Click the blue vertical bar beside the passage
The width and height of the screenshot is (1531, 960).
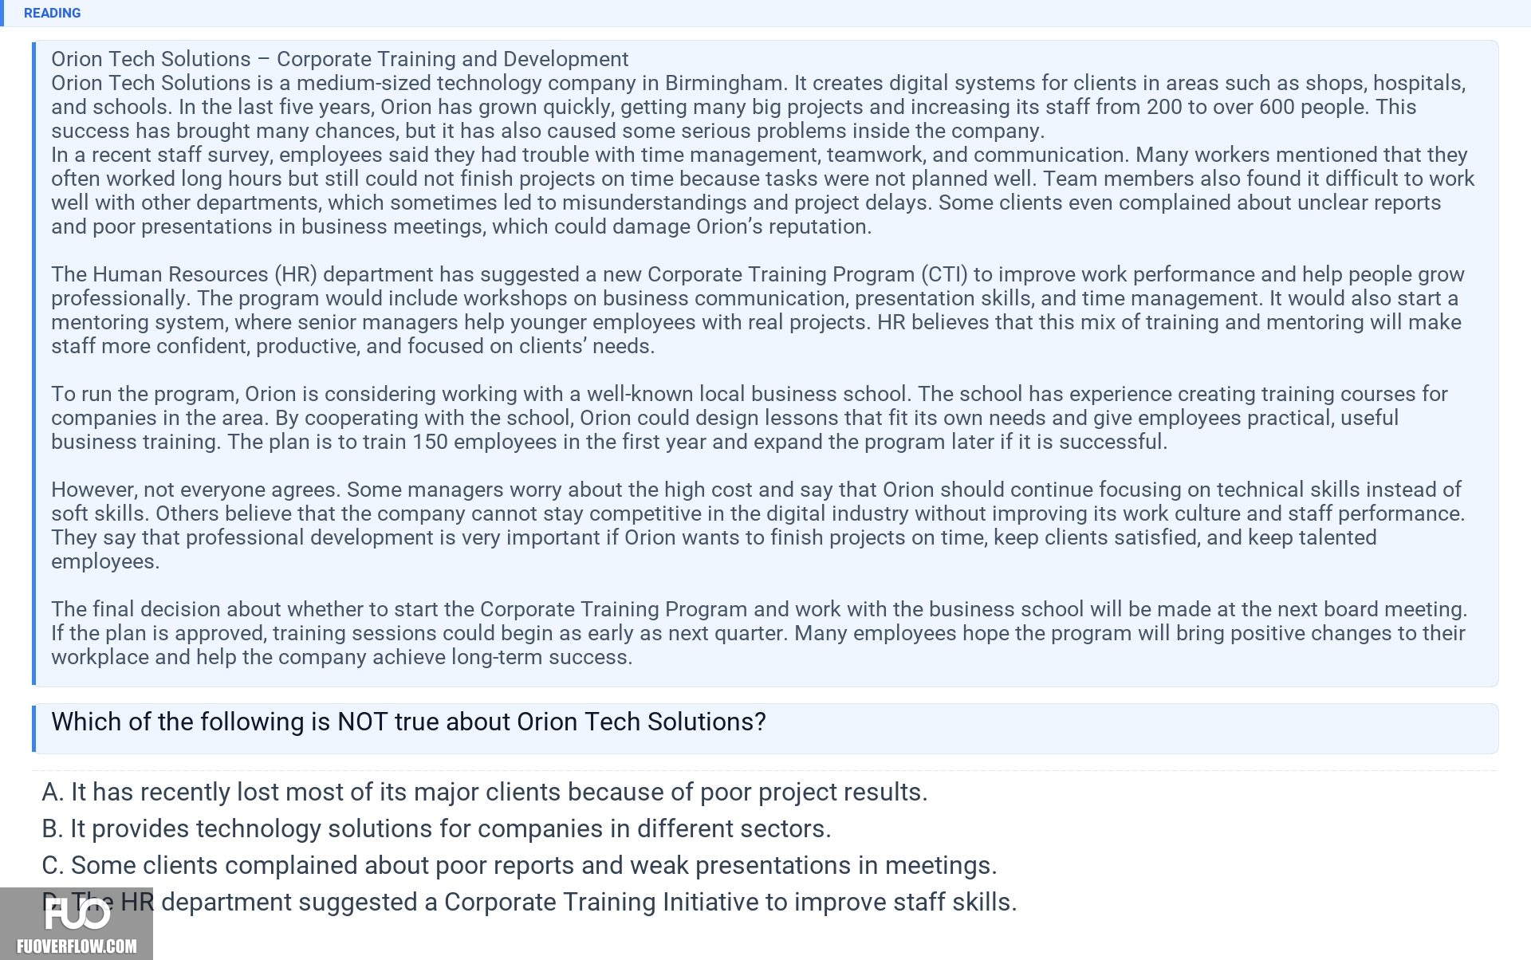(34, 364)
